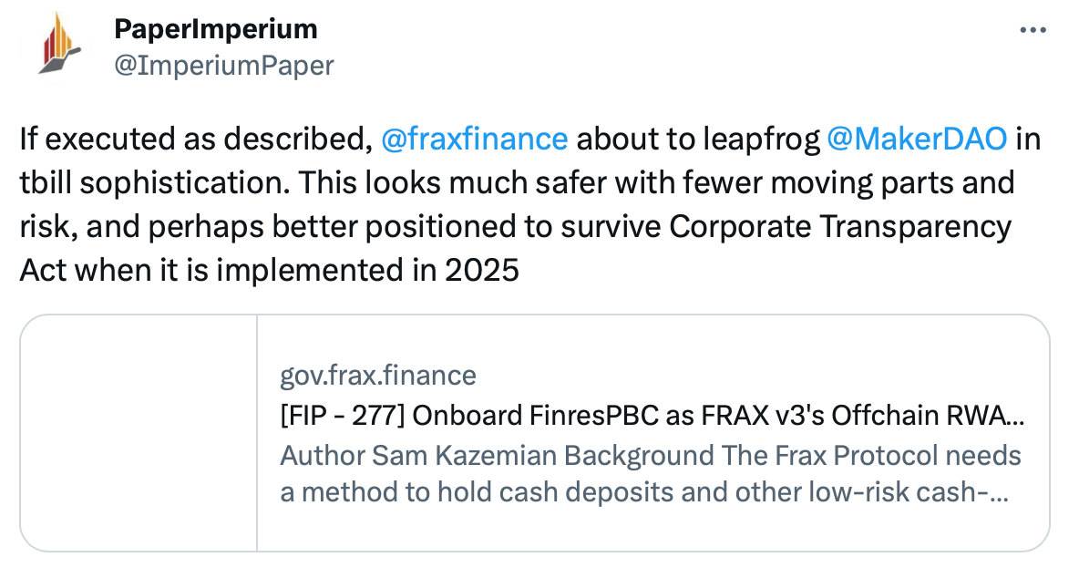Click 'Act when it is implemented in 2025'
This screenshot has height=578, width=1079.
click(x=269, y=270)
